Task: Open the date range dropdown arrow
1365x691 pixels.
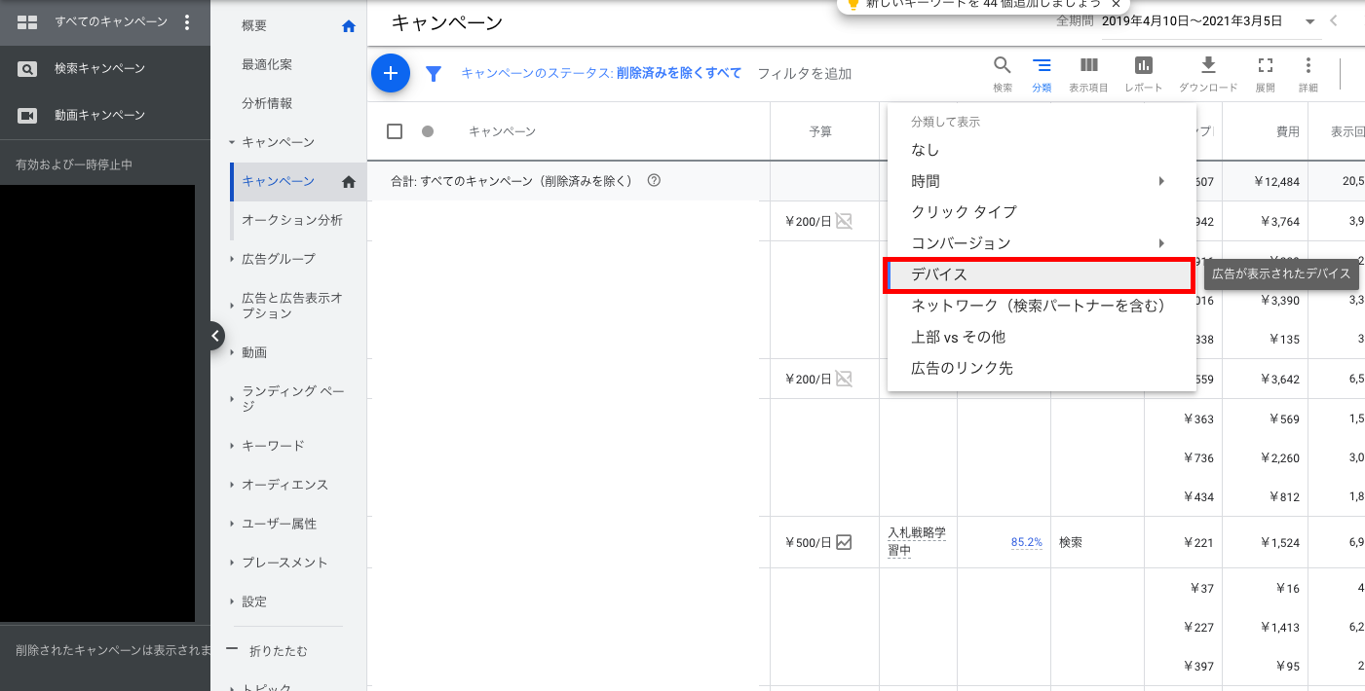Action: click(1309, 21)
